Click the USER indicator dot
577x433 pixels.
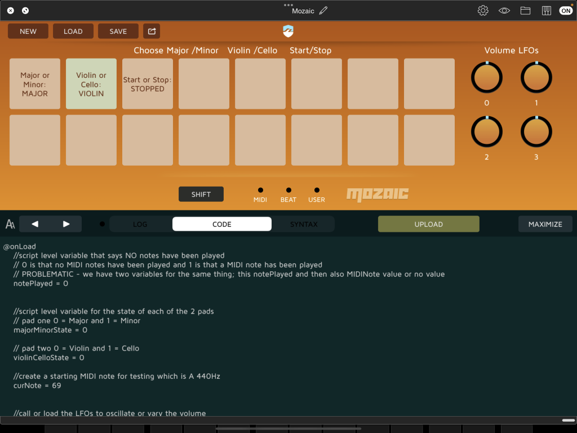(317, 190)
